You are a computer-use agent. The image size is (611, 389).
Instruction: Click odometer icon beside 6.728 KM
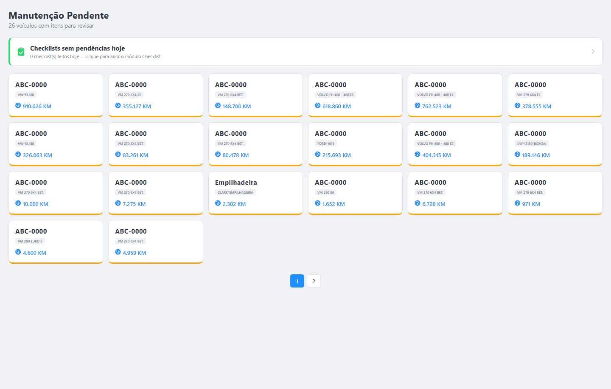click(x=418, y=203)
